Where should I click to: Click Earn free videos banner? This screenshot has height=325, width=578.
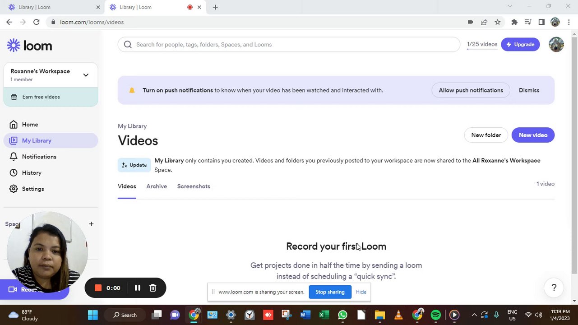pyautogui.click(x=51, y=97)
